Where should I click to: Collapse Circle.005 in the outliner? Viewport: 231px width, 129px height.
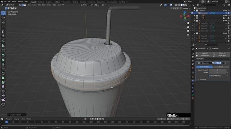[197, 13]
